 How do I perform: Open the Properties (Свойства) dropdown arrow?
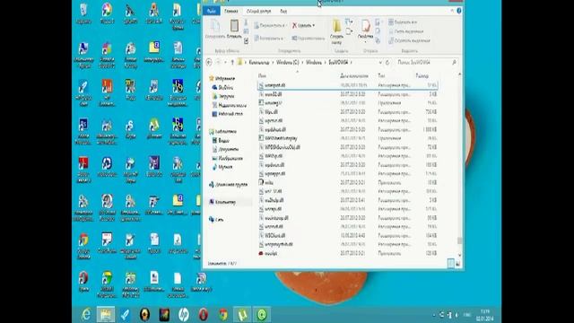365,41
